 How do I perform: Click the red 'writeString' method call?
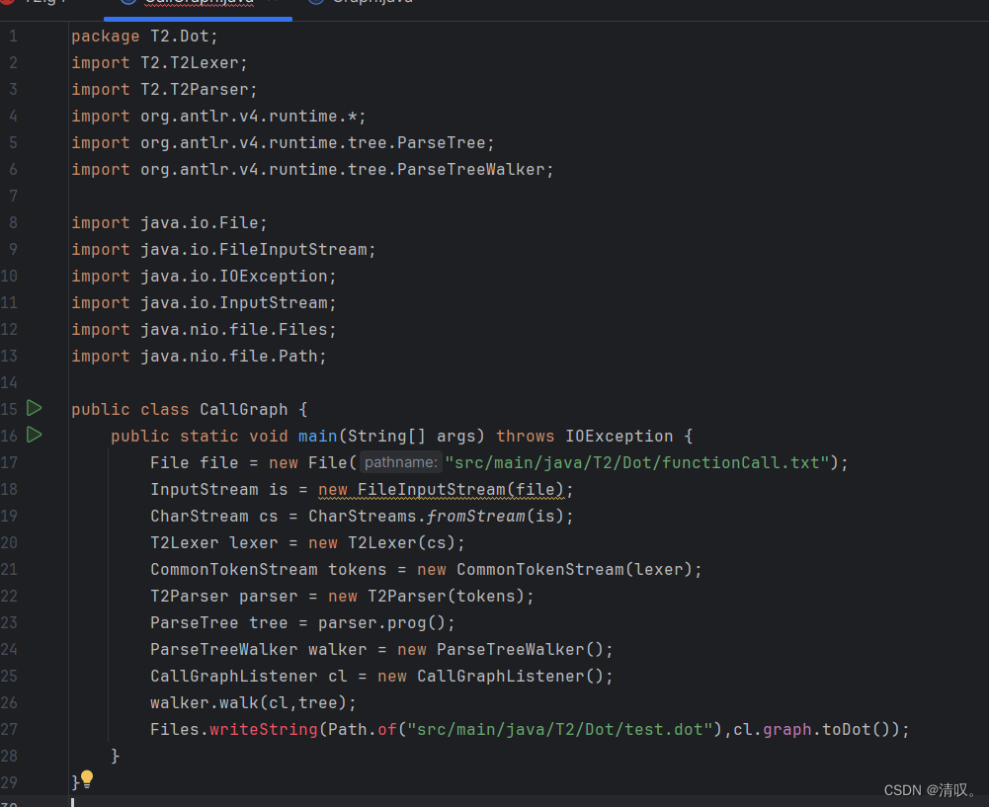[264, 729]
